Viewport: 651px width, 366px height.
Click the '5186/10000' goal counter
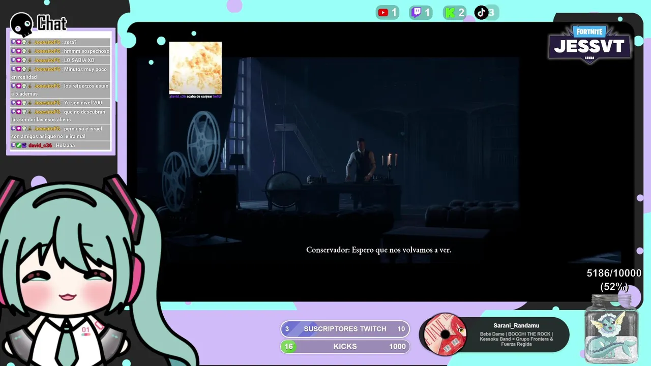[x=614, y=273]
